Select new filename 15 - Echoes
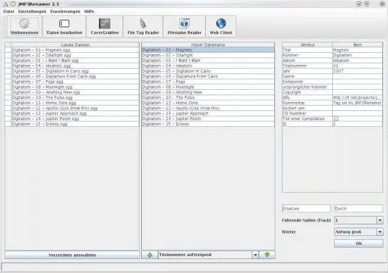 208,124
